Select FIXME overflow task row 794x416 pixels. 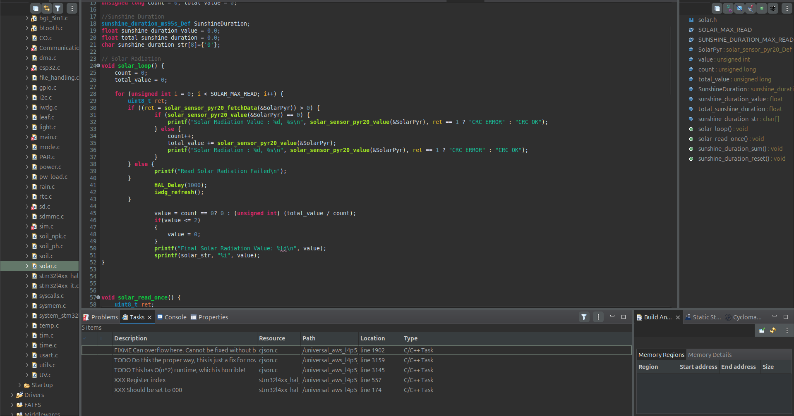[356, 350]
